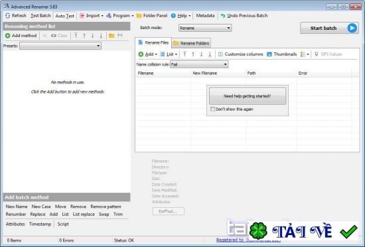Add the Renumber batch method
Image resolution: width=365 pixels, height=247 pixels.
point(16,215)
